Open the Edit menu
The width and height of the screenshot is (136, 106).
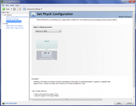pyautogui.click(x=7, y=5)
